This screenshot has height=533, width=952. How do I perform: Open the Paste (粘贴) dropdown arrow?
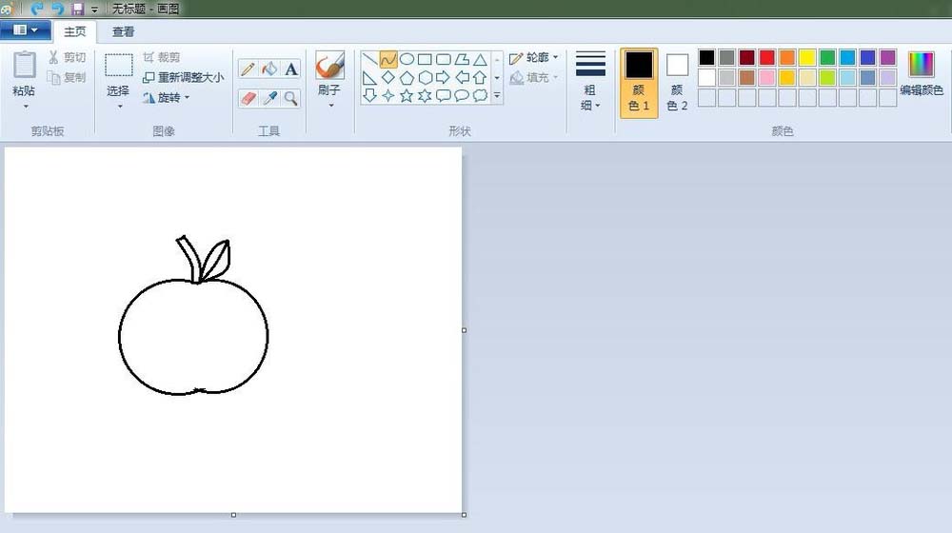click(x=26, y=107)
